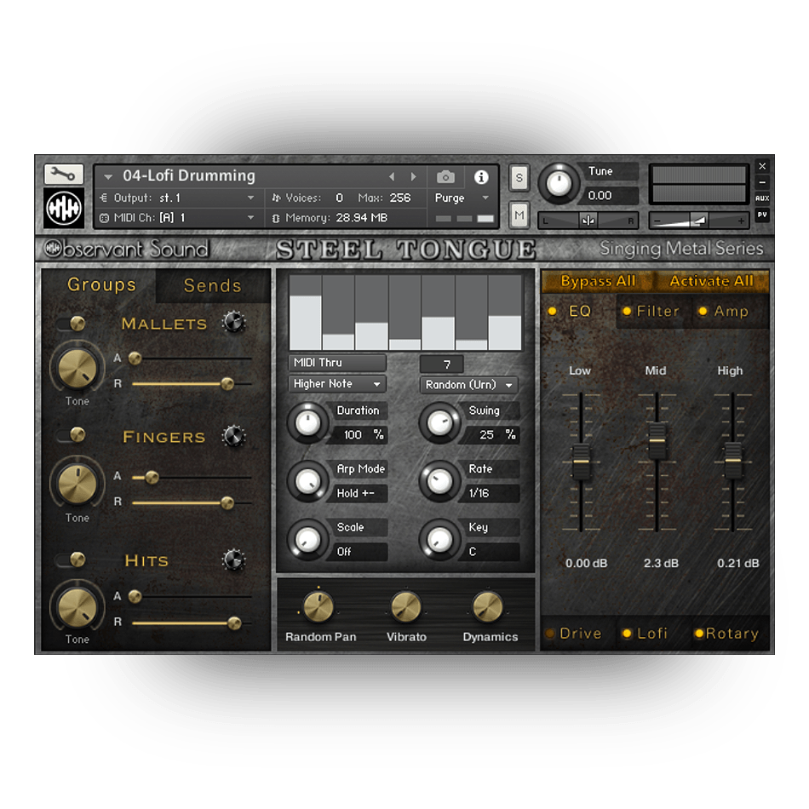Open the AUX sends view
The height and width of the screenshot is (809, 809).
762,198
